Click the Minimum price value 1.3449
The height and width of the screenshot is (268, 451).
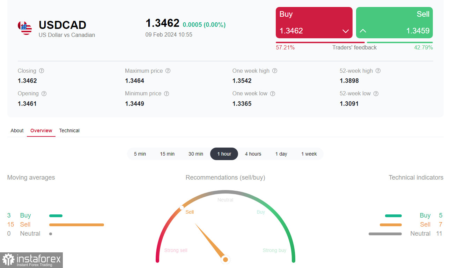134,104
